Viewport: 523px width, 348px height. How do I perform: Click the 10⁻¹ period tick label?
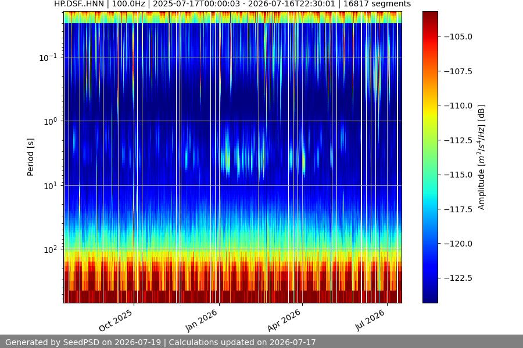(x=48, y=57)
